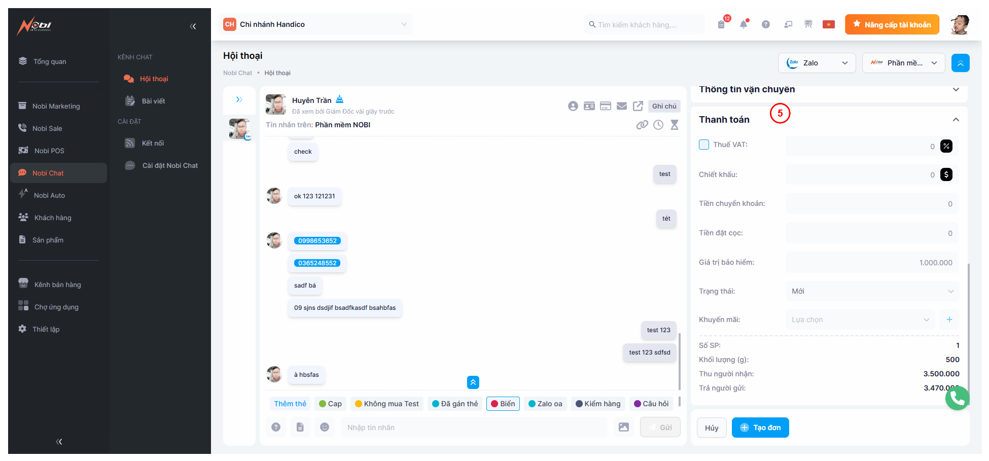The width and height of the screenshot is (989, 461).
Task: Click the notification bell icon
Action: click(744, 24)
